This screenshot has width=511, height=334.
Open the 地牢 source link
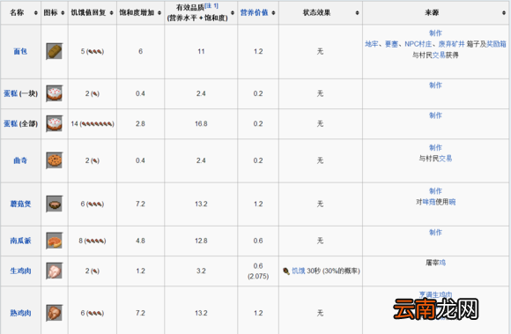tap(371, 44)
